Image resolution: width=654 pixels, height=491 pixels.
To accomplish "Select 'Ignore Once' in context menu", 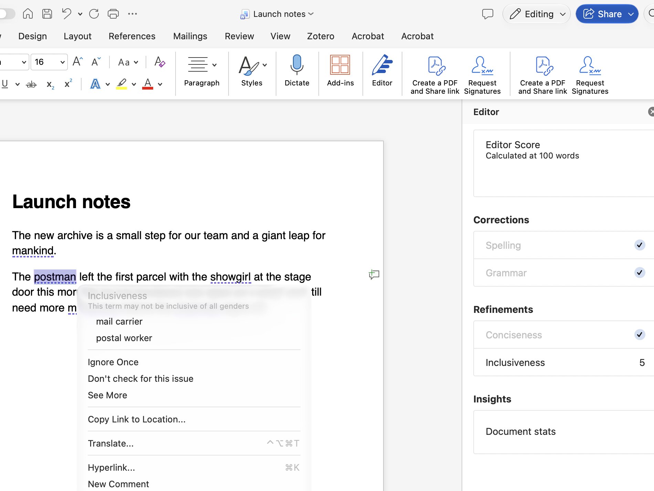I will click(113, 362).
